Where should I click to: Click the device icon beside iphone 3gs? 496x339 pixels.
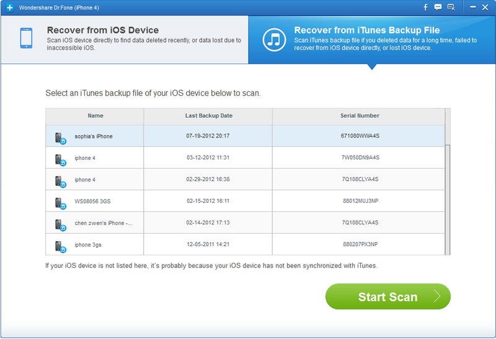pos(60,245)
